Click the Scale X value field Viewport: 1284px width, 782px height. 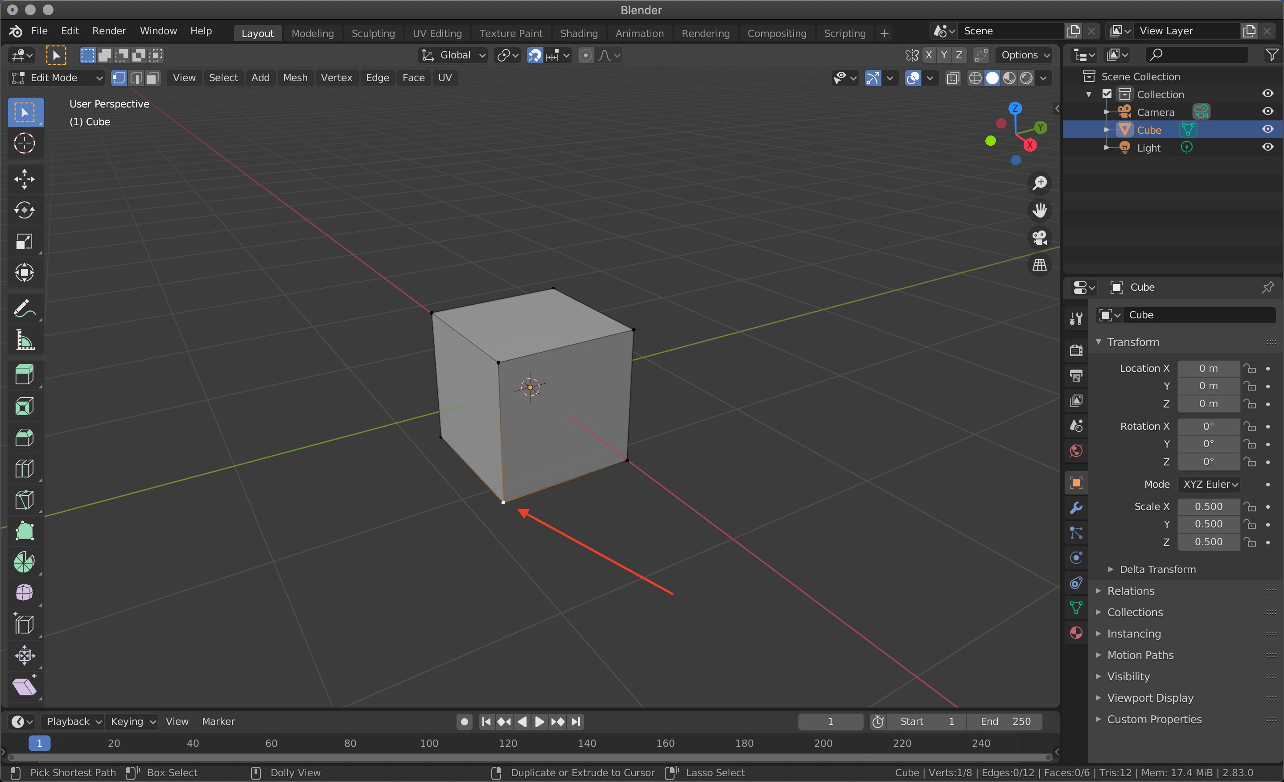point(1209,506)
